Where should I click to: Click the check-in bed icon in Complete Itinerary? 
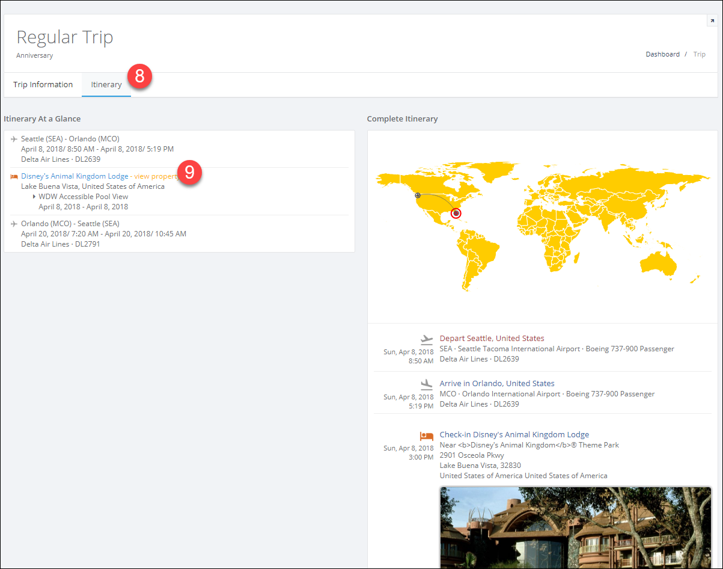pyautogui.click(x=427, y=436)
